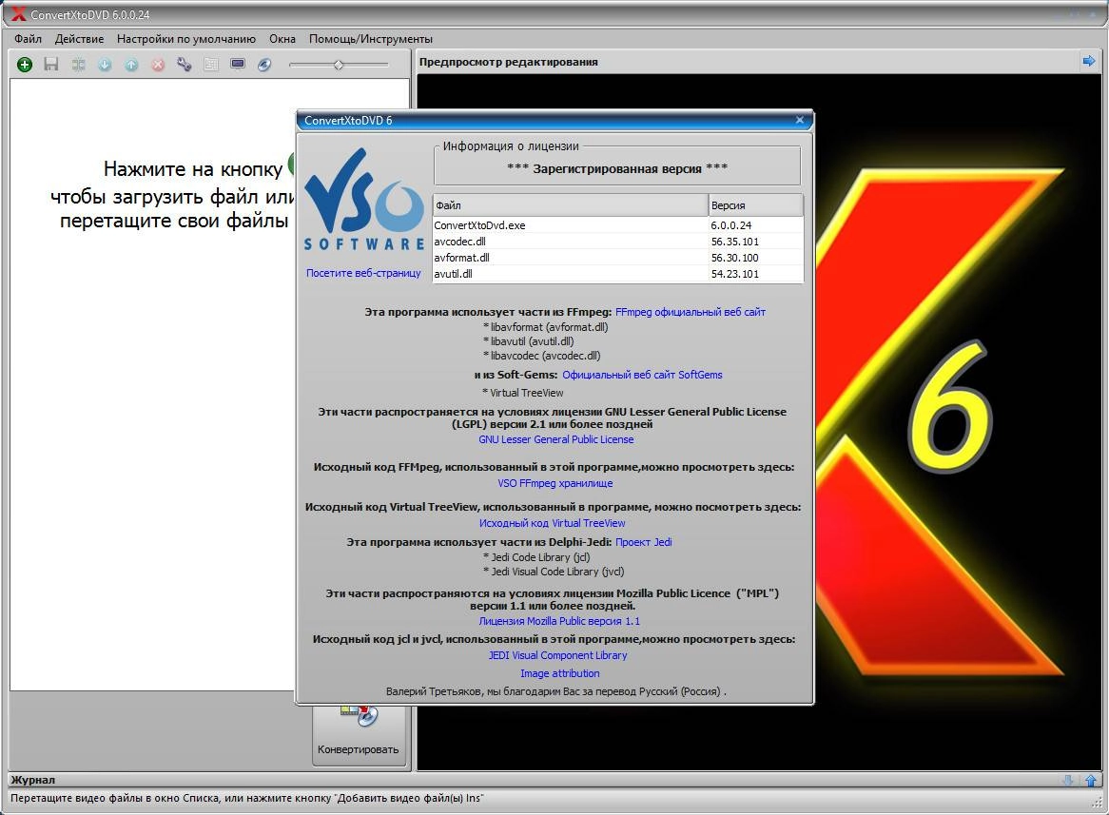
Task: Open the Файл menu
Action: 29,39
